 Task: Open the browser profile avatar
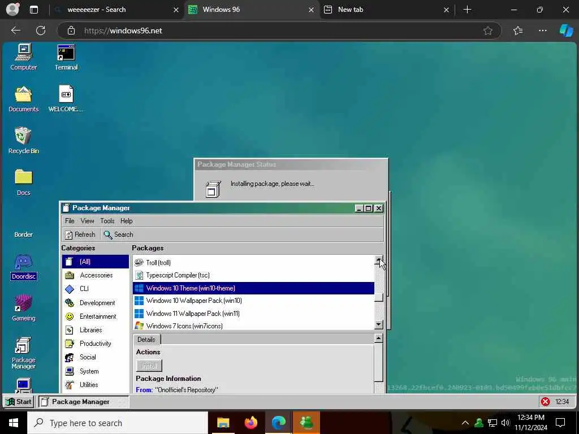[12, 10]
